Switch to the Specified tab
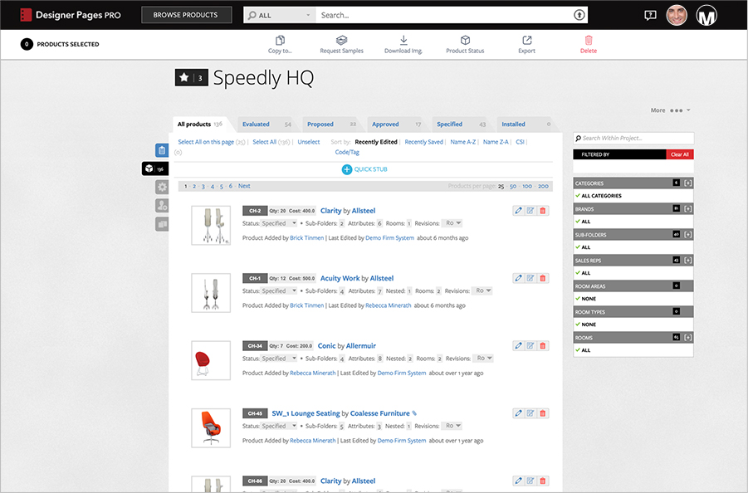748x493 pixels. tap(462, 124)
